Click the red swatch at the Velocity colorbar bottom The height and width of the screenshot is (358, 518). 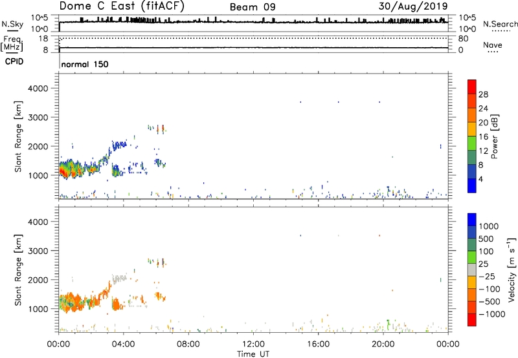click(472, 320)
